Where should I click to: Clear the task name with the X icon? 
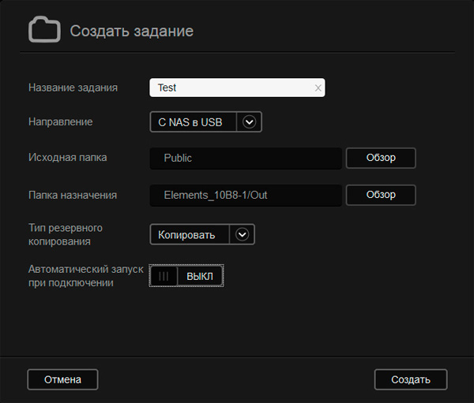click(x=318, y=88)
